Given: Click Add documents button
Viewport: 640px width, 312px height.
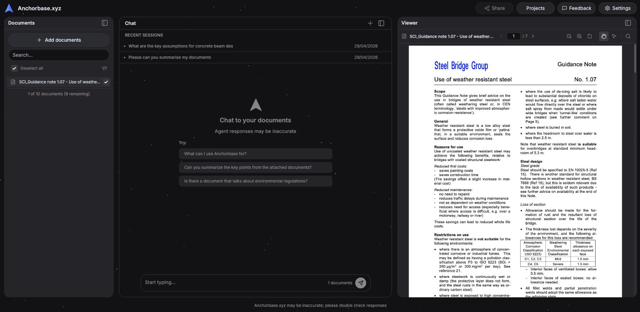Looking at the screenshot, I should tap(59, 40).
